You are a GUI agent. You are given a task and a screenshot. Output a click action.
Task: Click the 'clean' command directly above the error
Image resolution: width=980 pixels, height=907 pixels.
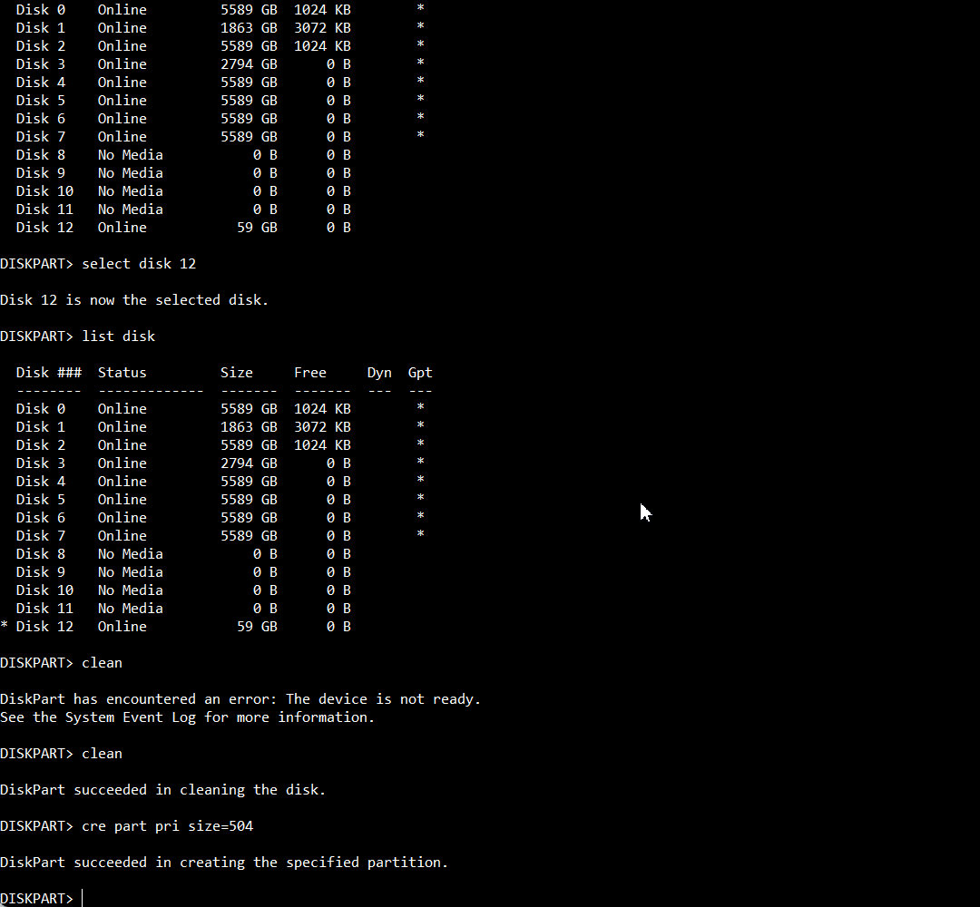[x=102, y=663]
